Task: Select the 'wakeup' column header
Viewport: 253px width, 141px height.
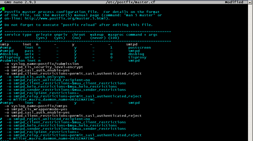Action: tap(97, 35)
